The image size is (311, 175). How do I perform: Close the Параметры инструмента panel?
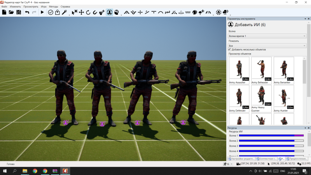point(309,19)
